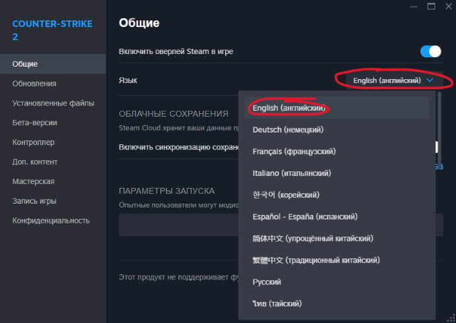456x323 pixels.
Task: Go to Установленные файлы section
Action: (53, 103)
